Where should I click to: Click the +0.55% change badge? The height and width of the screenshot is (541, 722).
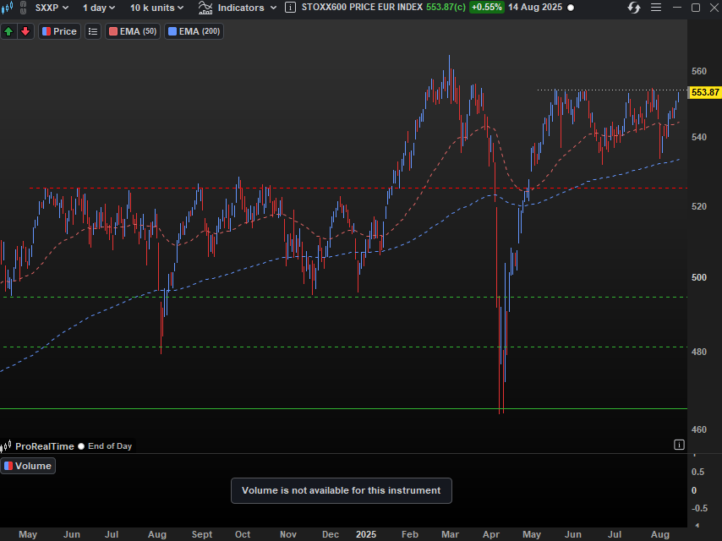point(486,8)
